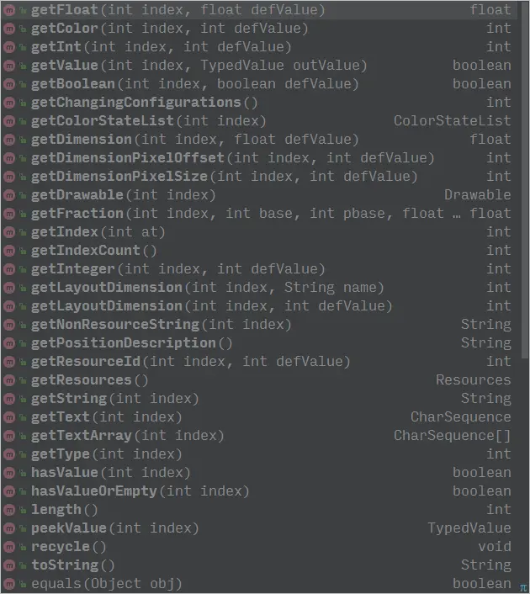Image resolution: width=530 pixels, height=594 pixels.
Task: Click the method icon next to recycle()
Action: [9, 547]
